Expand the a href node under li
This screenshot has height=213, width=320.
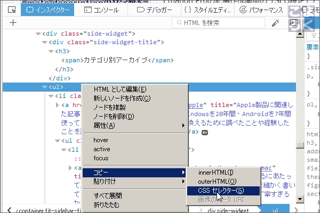pyautogui.click(x=58, y=105)
